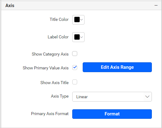Click the Axis section header title
The image size is (162, 128).
click(10, 6)
